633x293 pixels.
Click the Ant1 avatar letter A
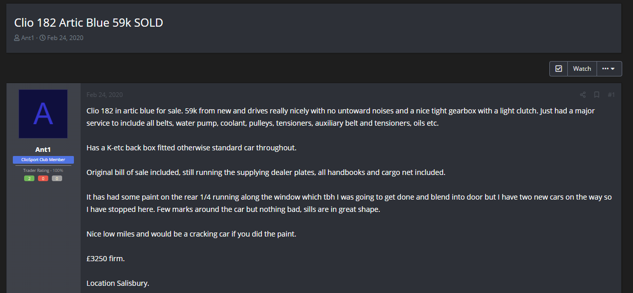[43, 114]
